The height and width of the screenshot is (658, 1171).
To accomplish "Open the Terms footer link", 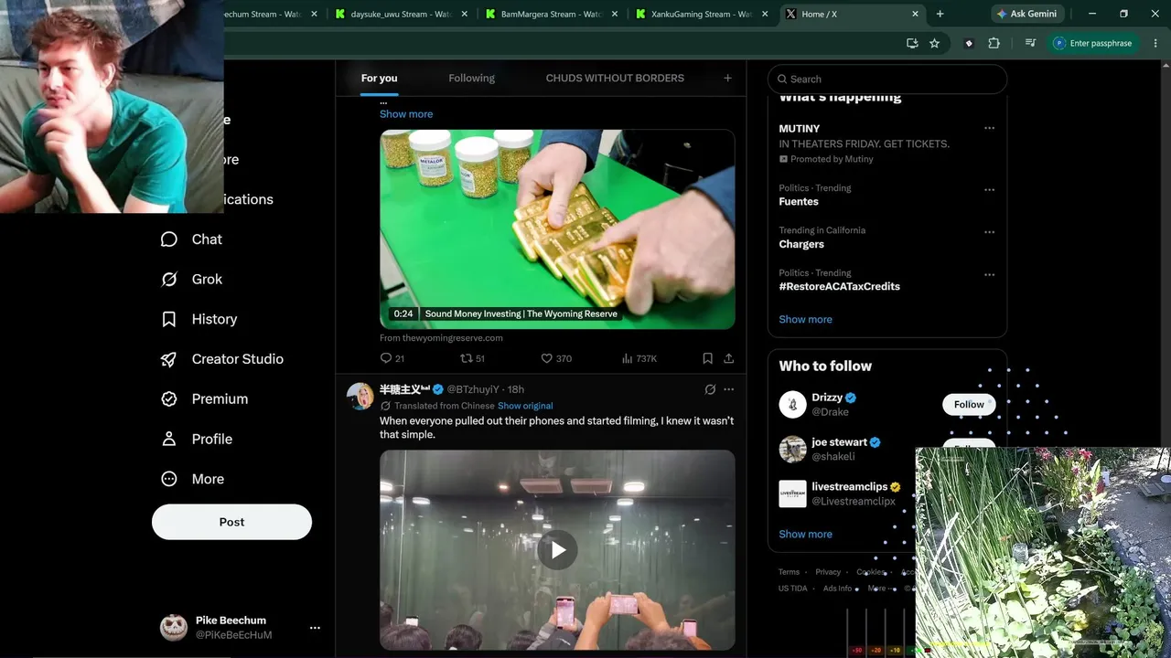I will point(789,572).
